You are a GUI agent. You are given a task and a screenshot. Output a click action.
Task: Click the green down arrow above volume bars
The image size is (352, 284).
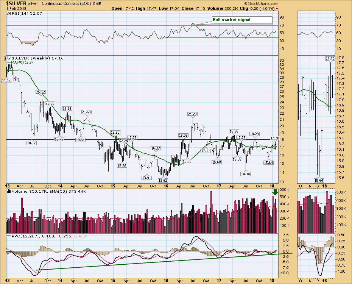275,192
